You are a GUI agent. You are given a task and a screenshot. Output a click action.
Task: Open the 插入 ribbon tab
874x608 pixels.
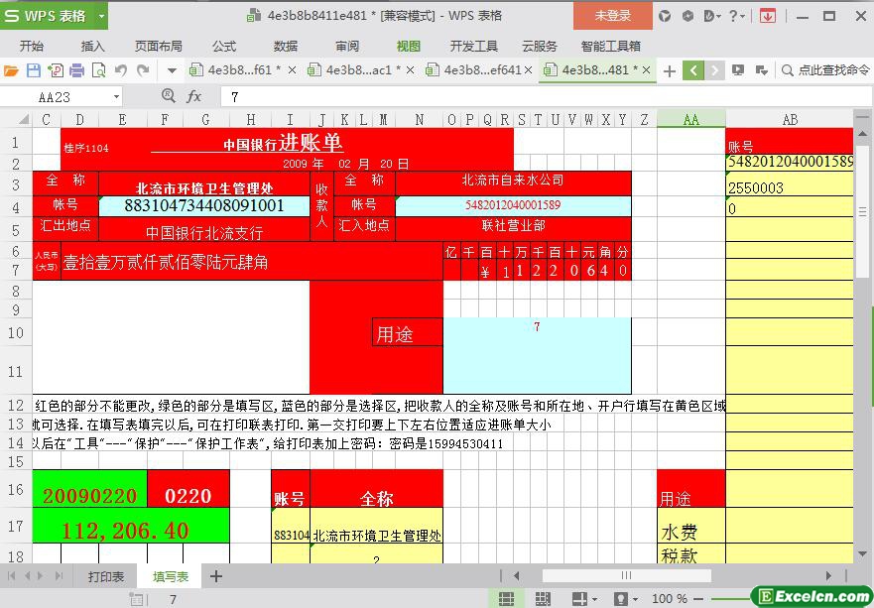tap(92, 47)
